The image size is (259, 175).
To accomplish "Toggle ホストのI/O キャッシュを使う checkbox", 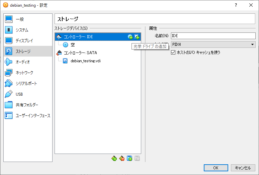I will coord(173,53).
